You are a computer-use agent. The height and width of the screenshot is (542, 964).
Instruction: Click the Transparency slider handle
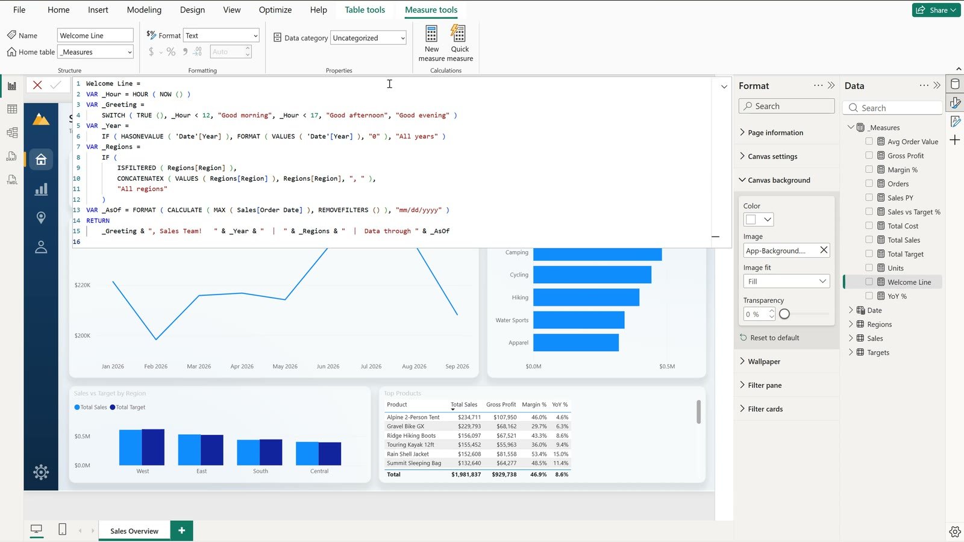(784, 314)
